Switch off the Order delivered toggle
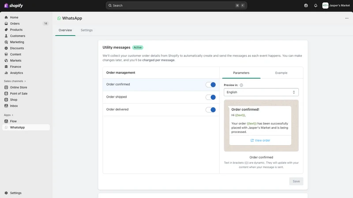The image size is (353, 198). point(211,110)
